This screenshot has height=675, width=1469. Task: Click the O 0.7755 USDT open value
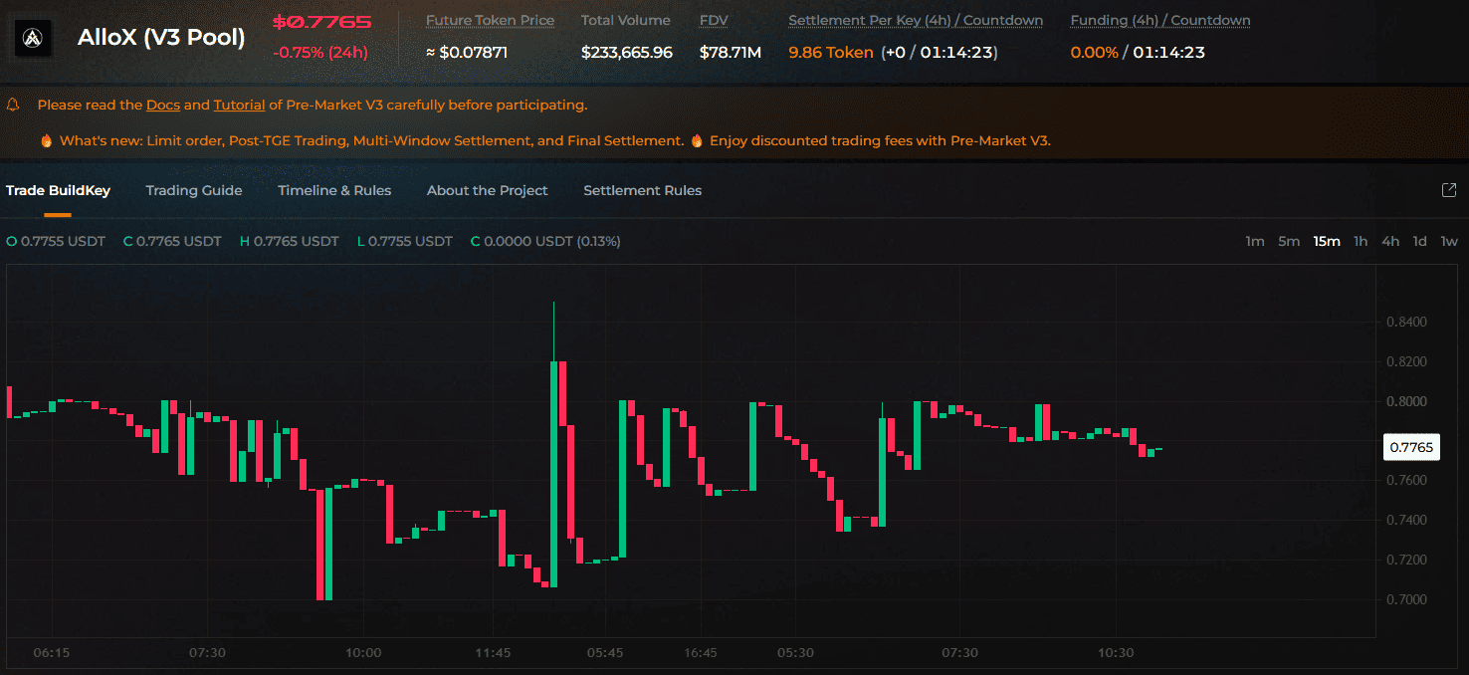[x=56, y=241]
